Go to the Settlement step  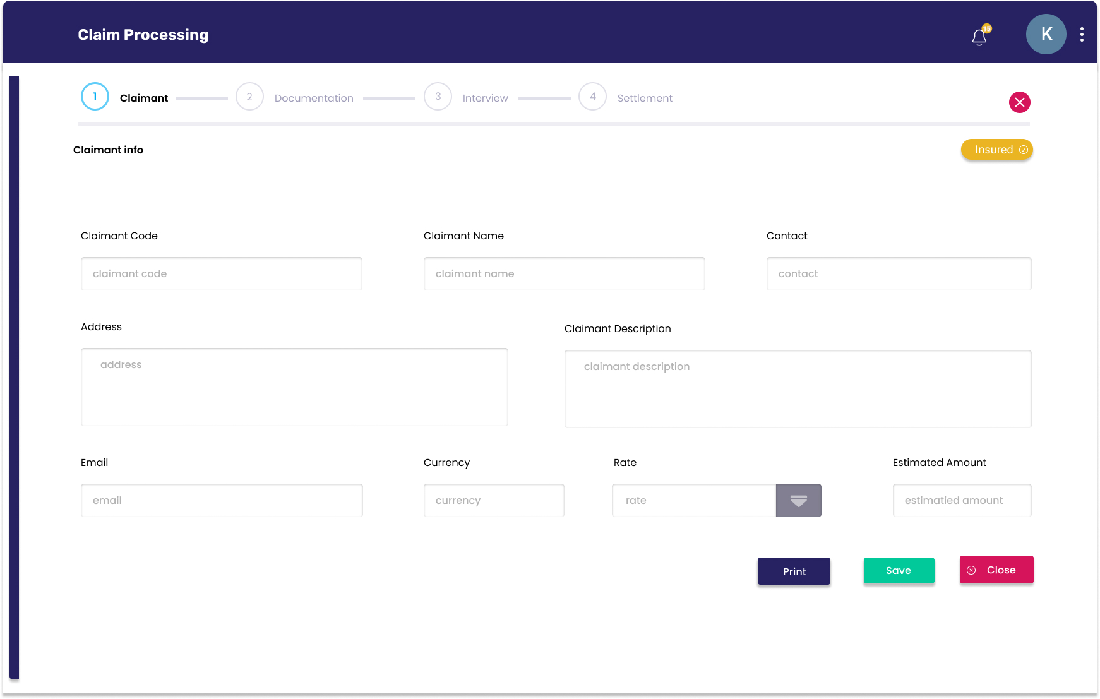coord(644,98)
